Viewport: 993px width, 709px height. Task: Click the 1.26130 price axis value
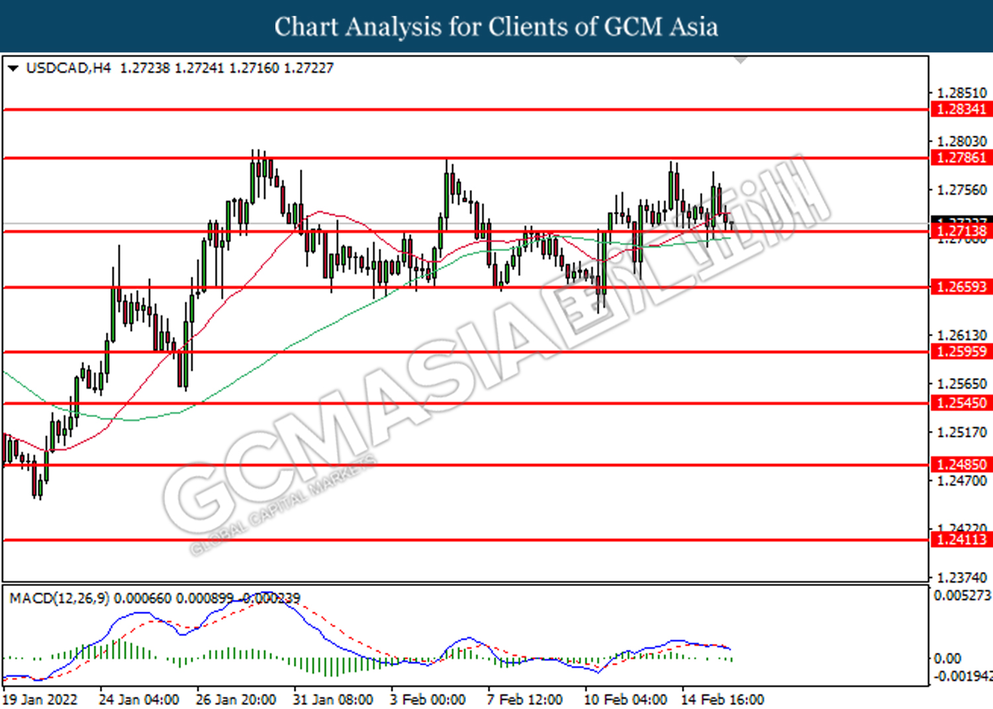pos(962,335)
